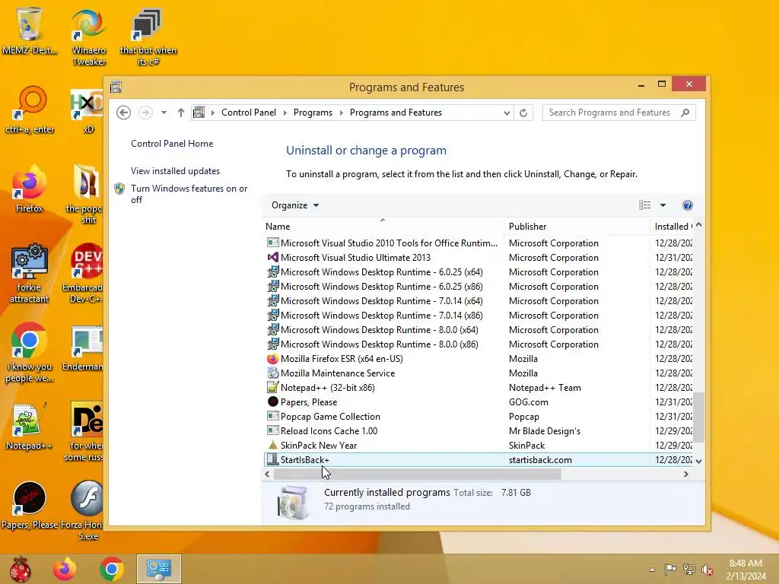Select Microsoft Visual Studio Ultimate 2013 row

(478, 258)
